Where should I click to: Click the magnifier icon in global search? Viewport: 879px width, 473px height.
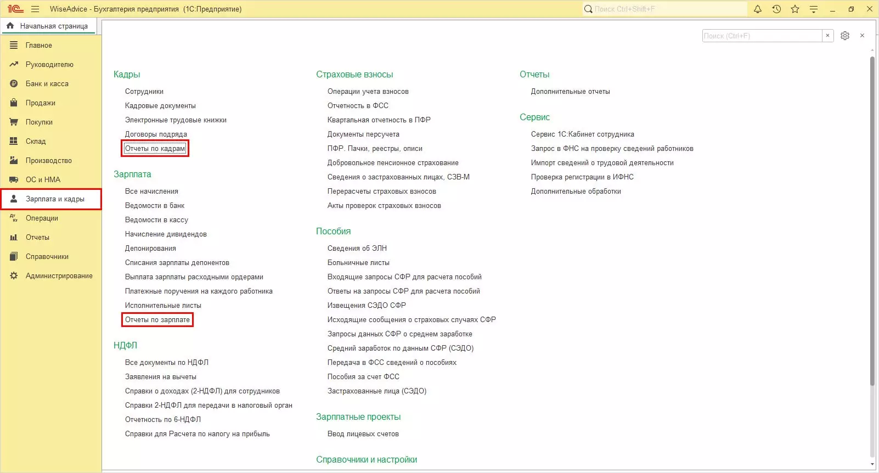tap(588, 9)
